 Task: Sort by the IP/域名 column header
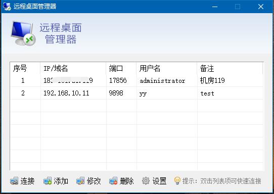point(73,68)
